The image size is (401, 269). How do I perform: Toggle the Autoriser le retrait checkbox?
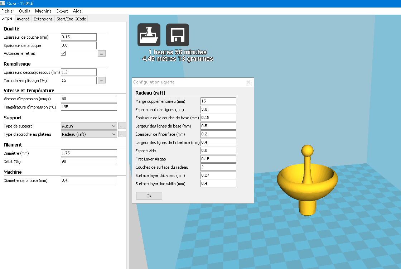(x=63, y=53)
